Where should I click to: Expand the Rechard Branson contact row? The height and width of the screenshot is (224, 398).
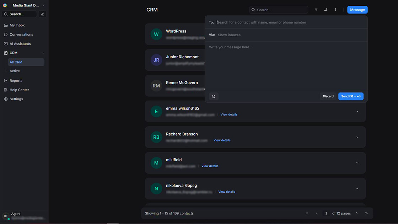(357, 137)
